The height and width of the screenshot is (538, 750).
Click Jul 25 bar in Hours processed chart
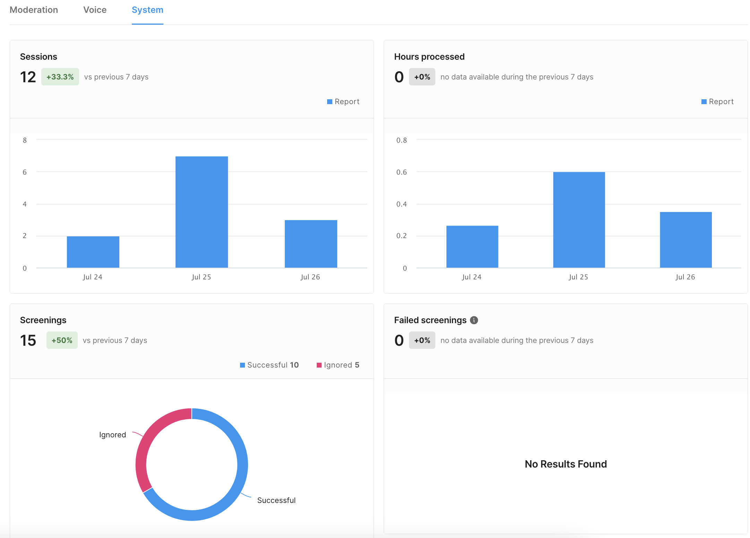pos(579,220)
